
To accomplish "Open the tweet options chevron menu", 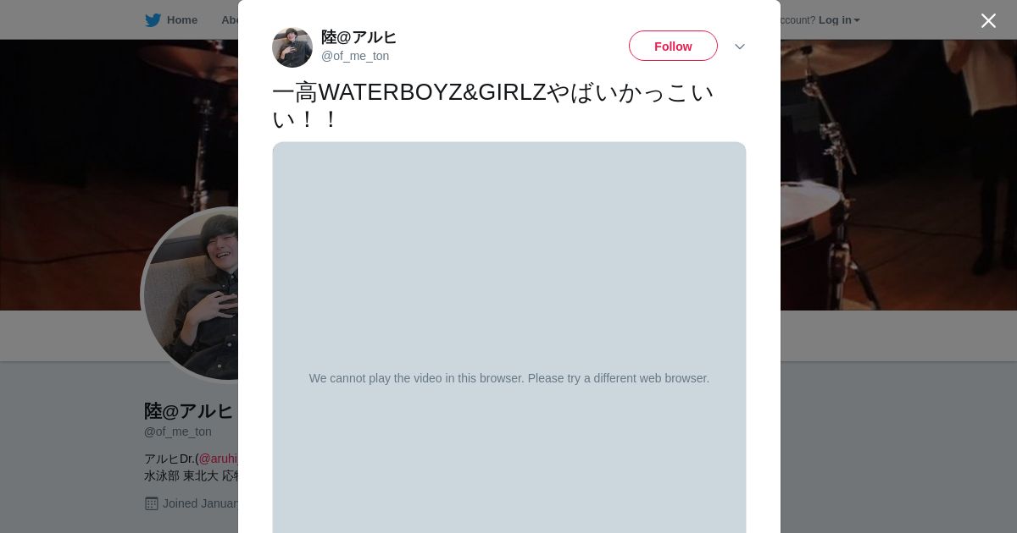I will [x=739, y=47].
